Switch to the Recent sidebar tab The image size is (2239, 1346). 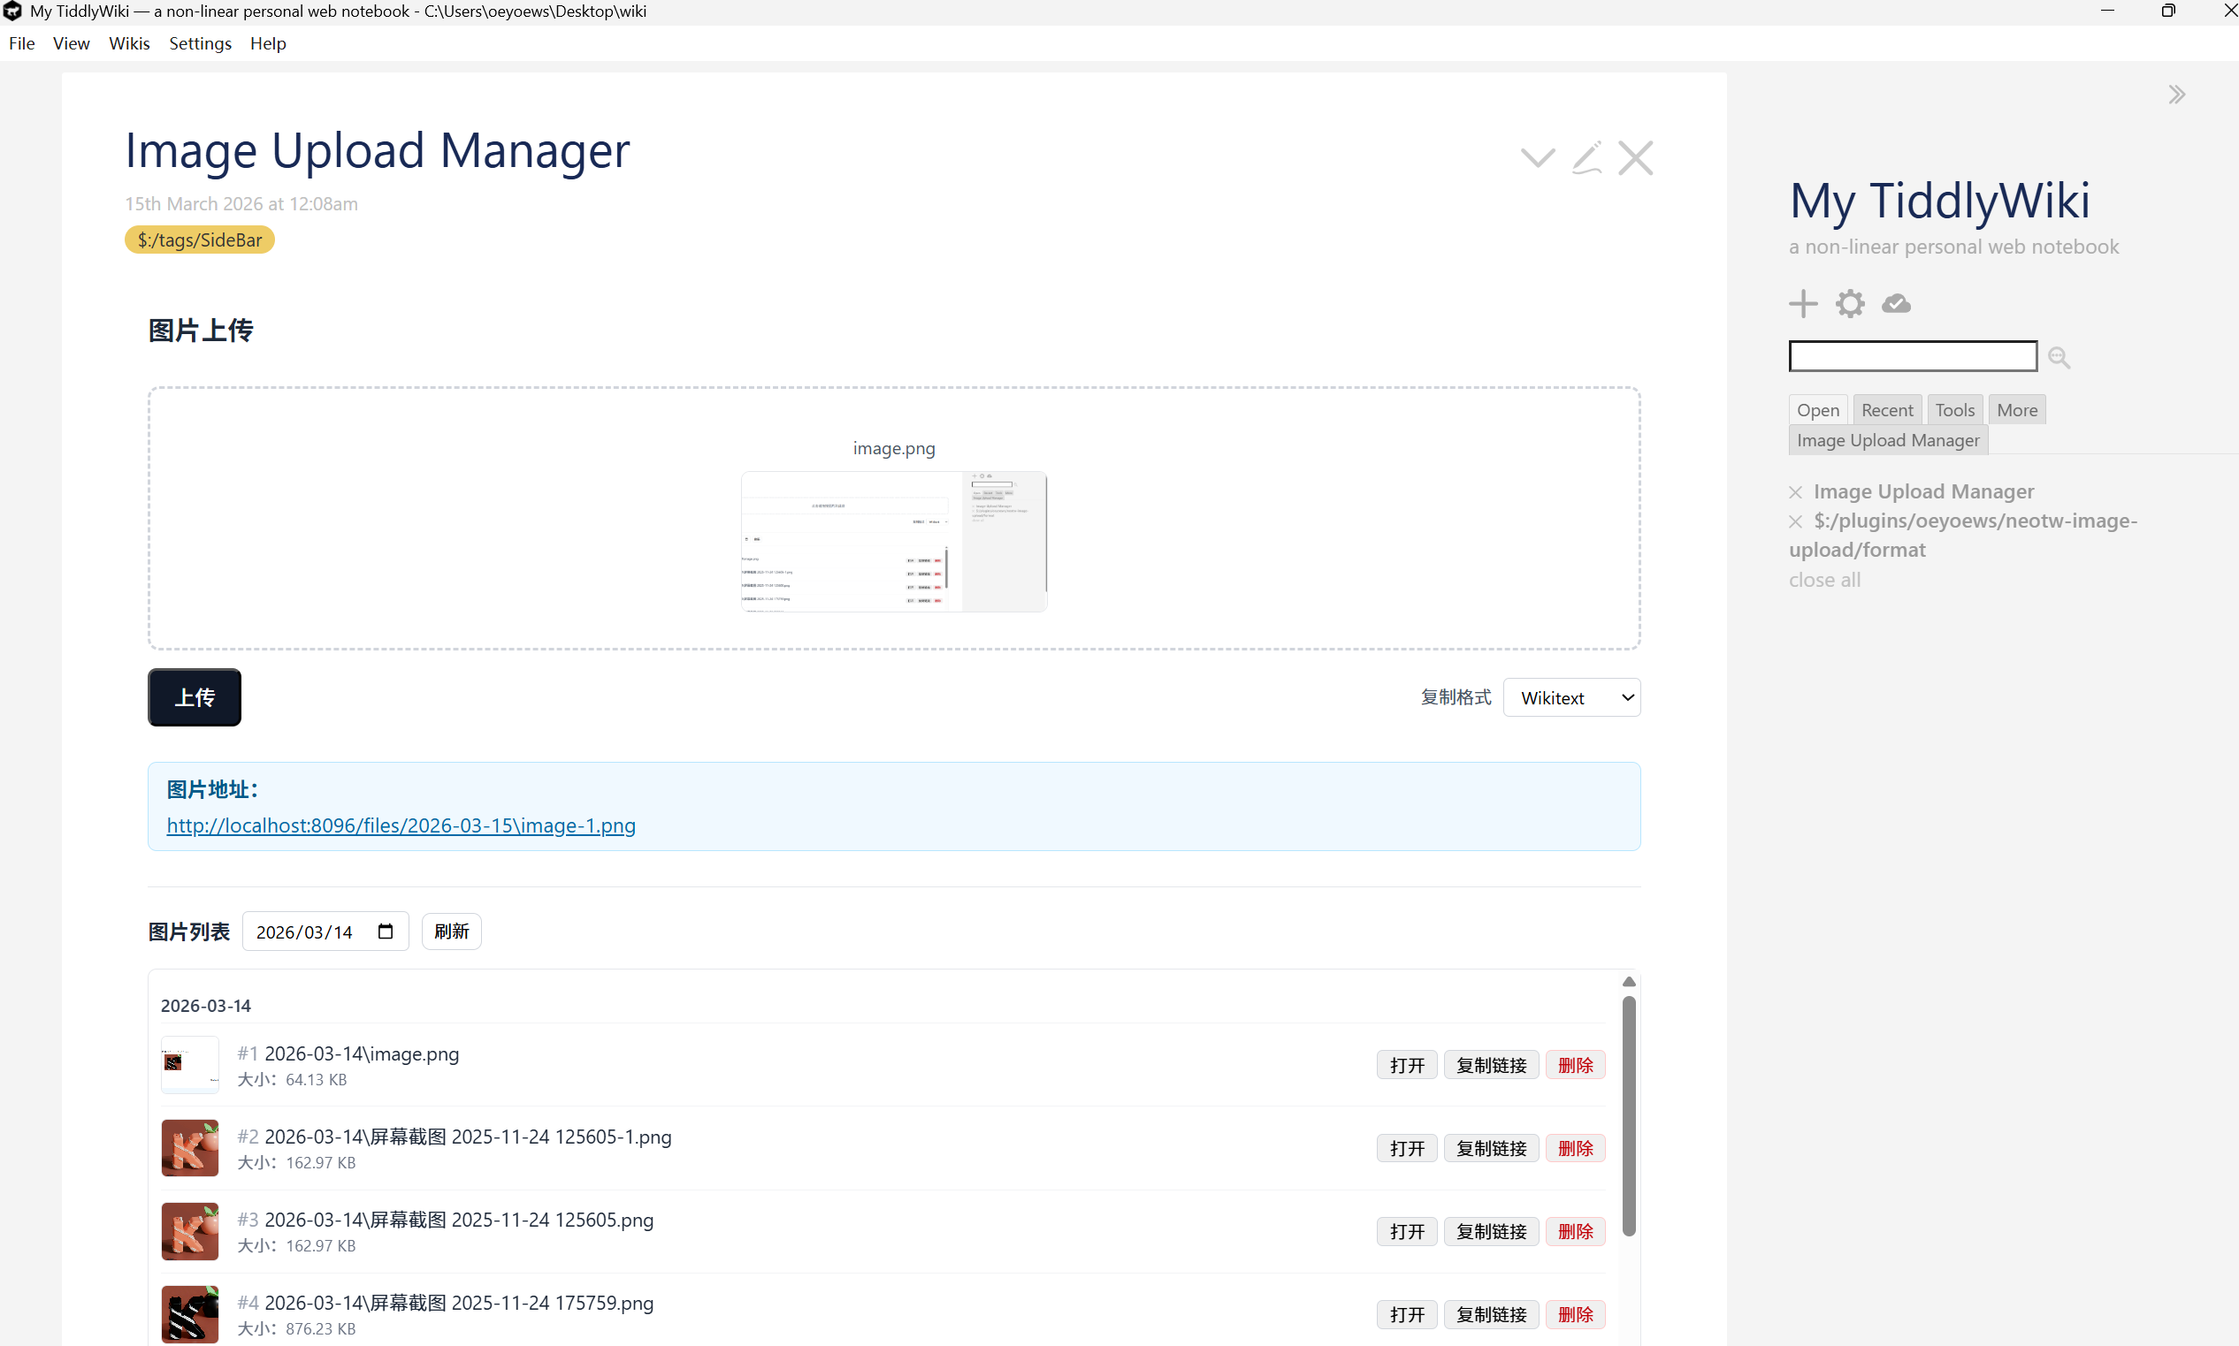(x=1886, y=410)
